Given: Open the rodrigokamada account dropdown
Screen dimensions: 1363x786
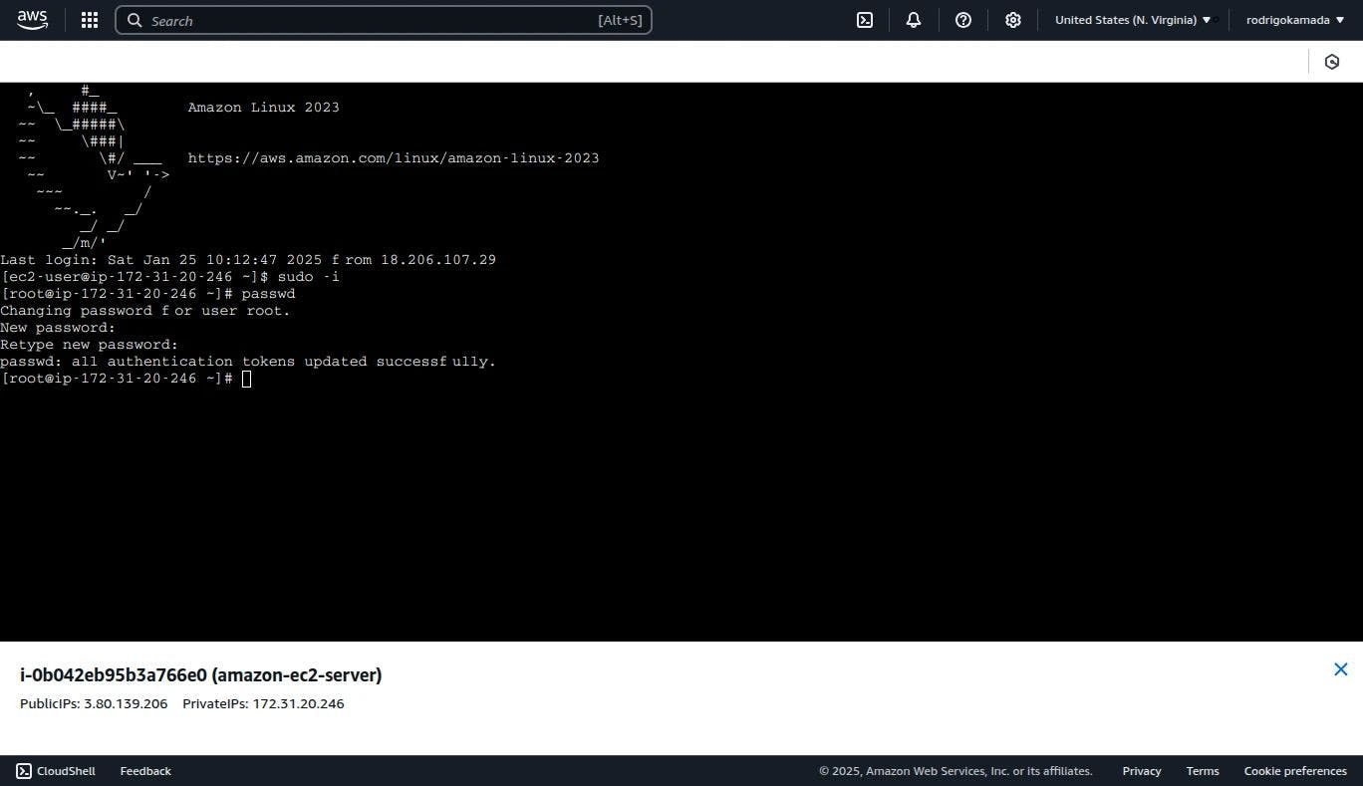Looking at the screenshot, I should click(x=1295, y=20).
